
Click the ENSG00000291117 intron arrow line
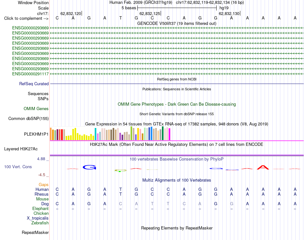[x=177, y=74]
